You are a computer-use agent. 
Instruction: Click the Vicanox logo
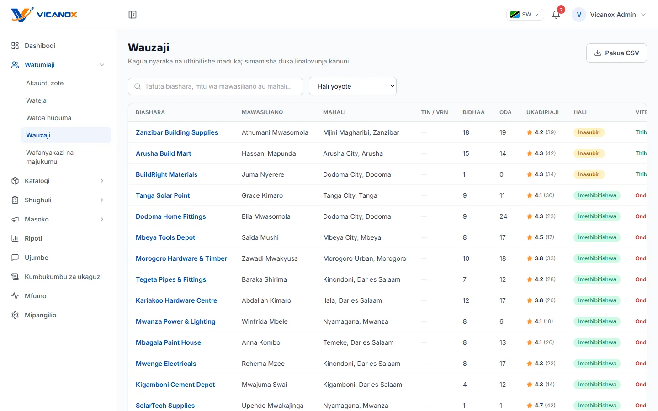click(x=44, y=15)
